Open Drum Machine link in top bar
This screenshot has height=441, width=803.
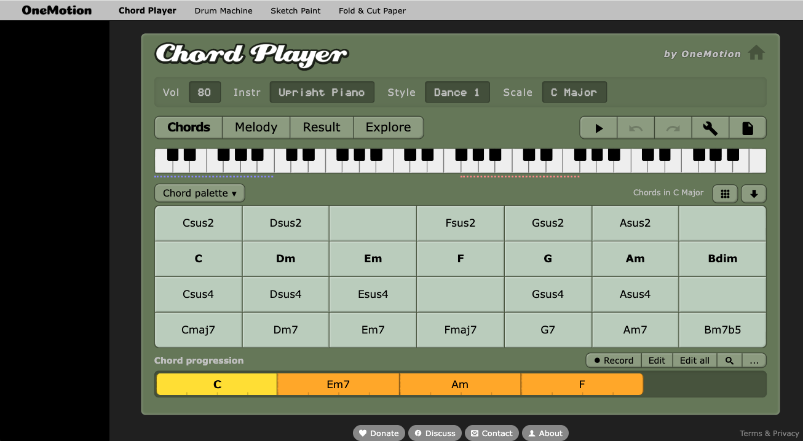tap(223, 10)
